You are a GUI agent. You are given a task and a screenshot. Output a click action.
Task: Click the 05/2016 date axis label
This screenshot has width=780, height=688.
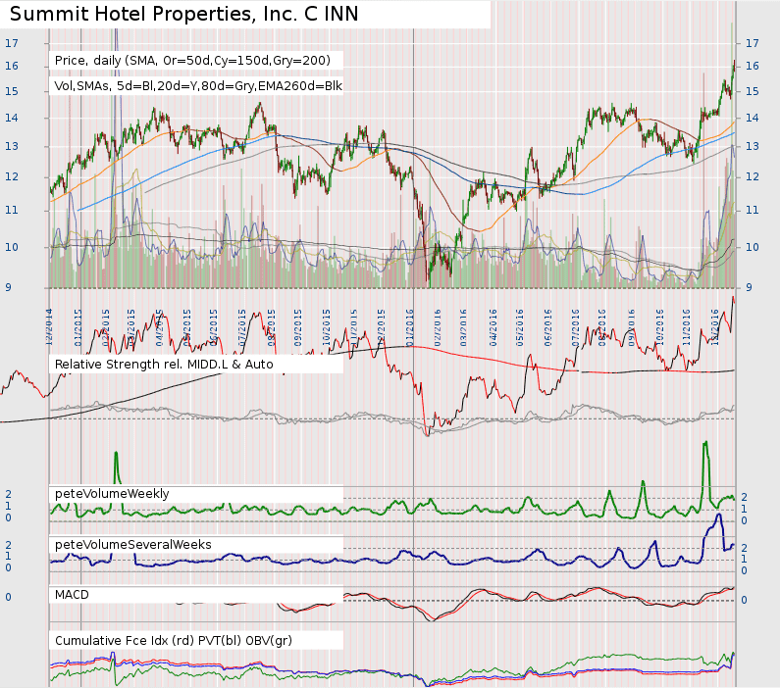[x=520, y=327]
